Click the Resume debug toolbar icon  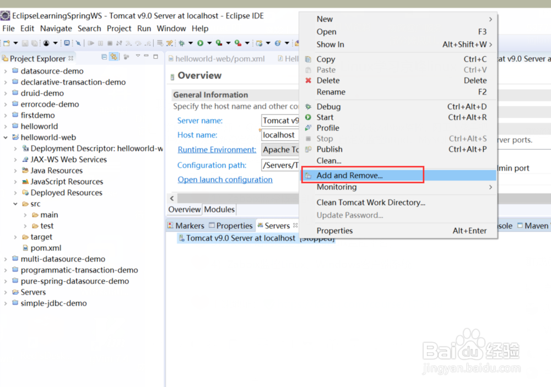(91, 43)
